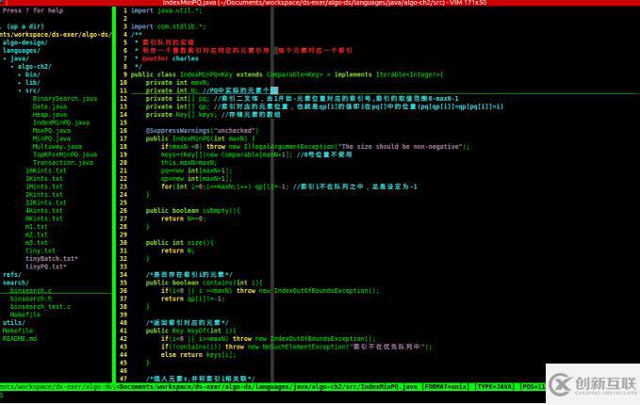Viewport: 640px width, 405px height.
Task: Click the [TYPE=JAVA] status bar entry
Action: 495,387
